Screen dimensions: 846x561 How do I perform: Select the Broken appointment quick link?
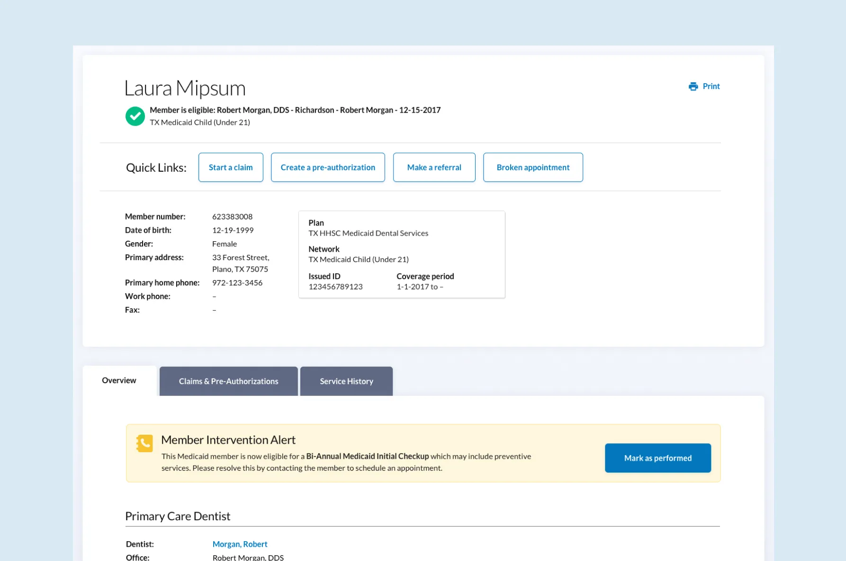tap(533, 167)
